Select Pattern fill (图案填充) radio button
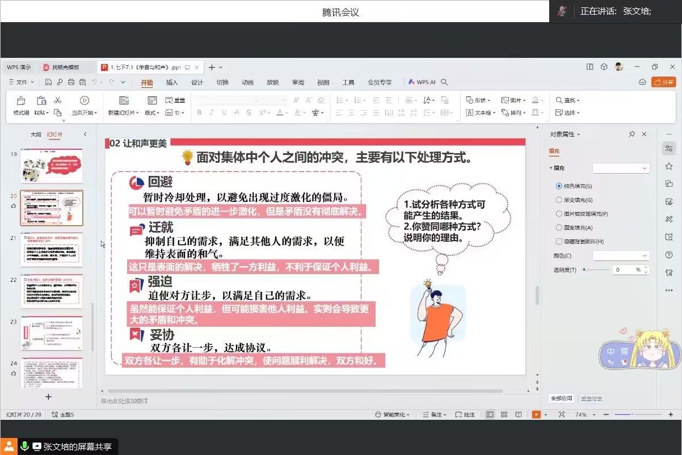 pyautogui.click(x=559, y=227)
